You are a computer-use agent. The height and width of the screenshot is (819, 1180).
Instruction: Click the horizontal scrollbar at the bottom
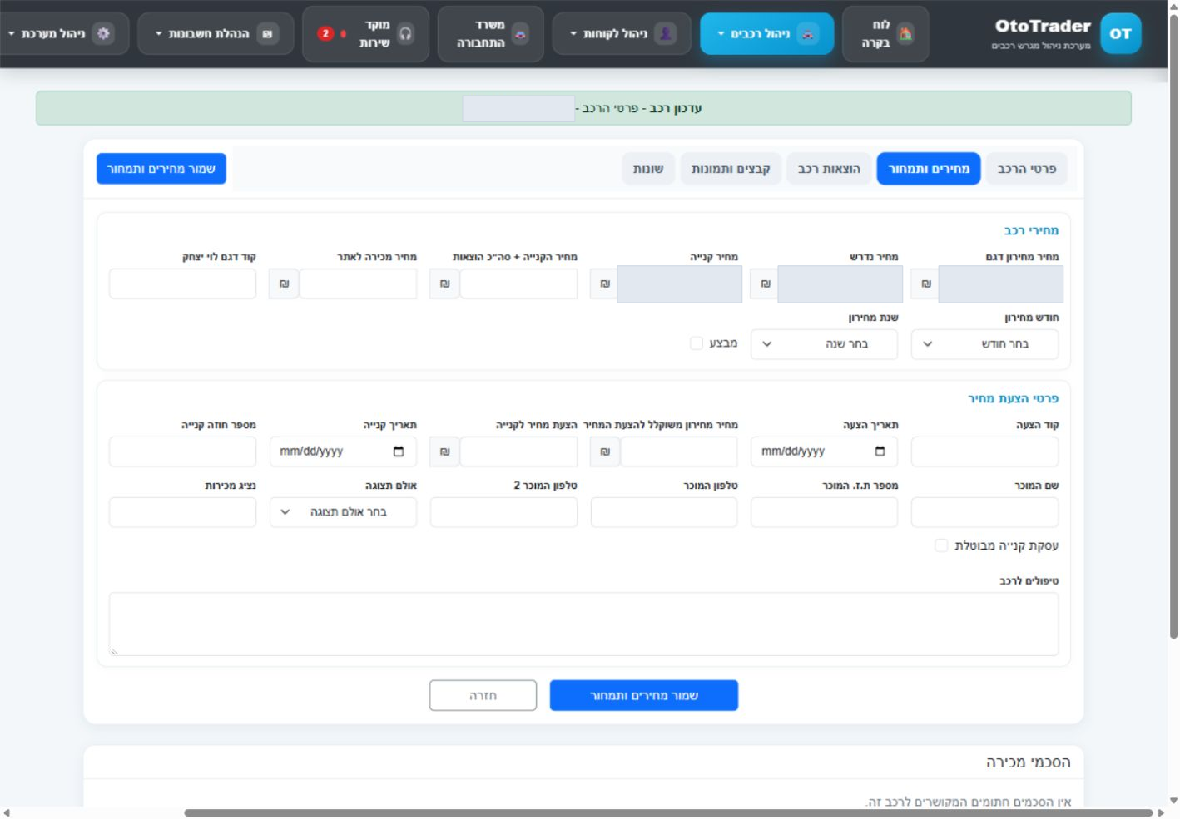tap(668, 812)
